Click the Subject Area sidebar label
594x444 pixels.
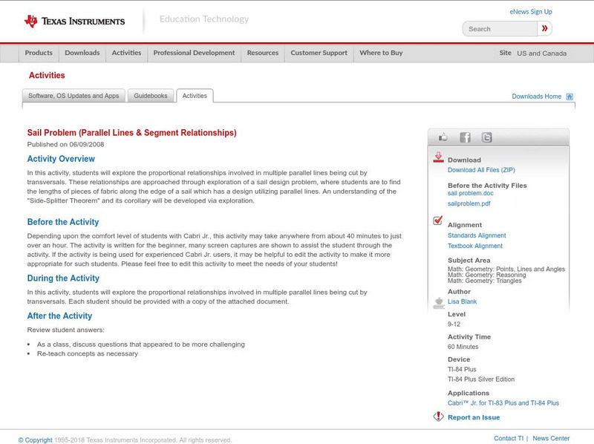point(469,261)
